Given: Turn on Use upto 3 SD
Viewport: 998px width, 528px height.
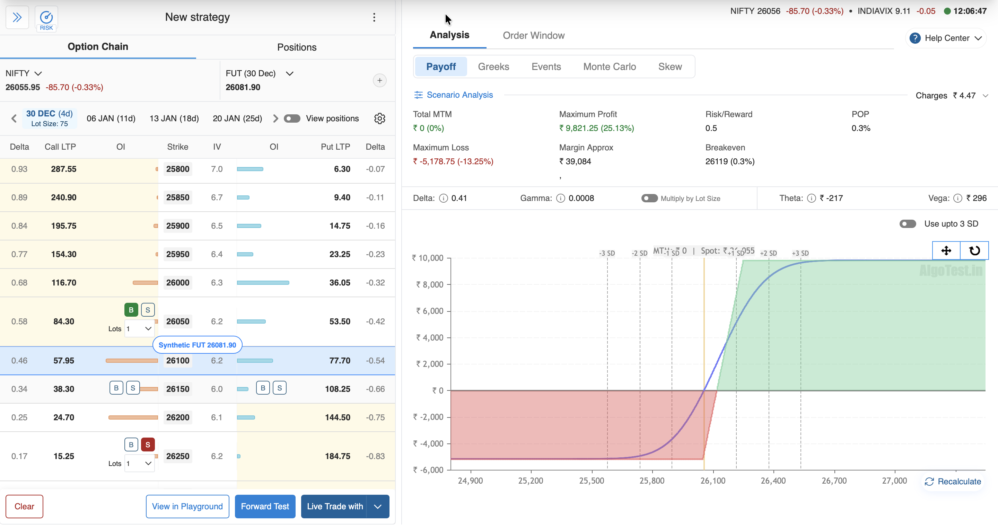Looking at the screenshot, I should (x=907, y=224).
